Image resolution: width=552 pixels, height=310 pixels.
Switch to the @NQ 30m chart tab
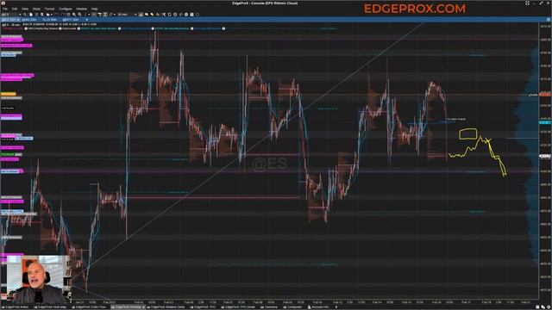point(28,20)
